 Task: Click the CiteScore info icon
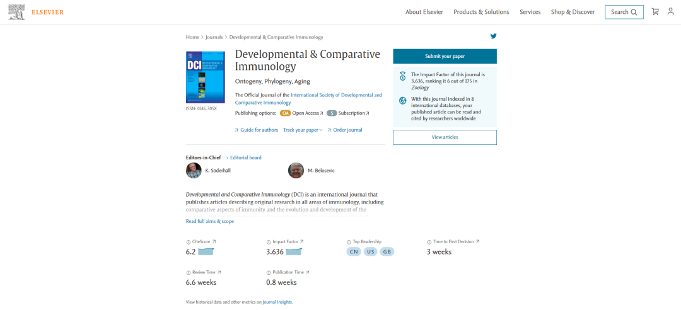(x=188, y=242)
